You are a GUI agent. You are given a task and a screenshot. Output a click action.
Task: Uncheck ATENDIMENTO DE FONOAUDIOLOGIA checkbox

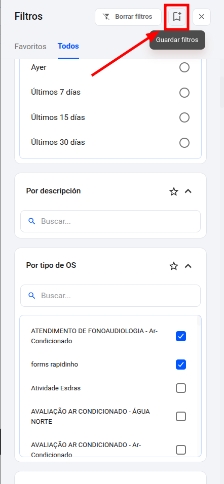(x=181, y=336)
